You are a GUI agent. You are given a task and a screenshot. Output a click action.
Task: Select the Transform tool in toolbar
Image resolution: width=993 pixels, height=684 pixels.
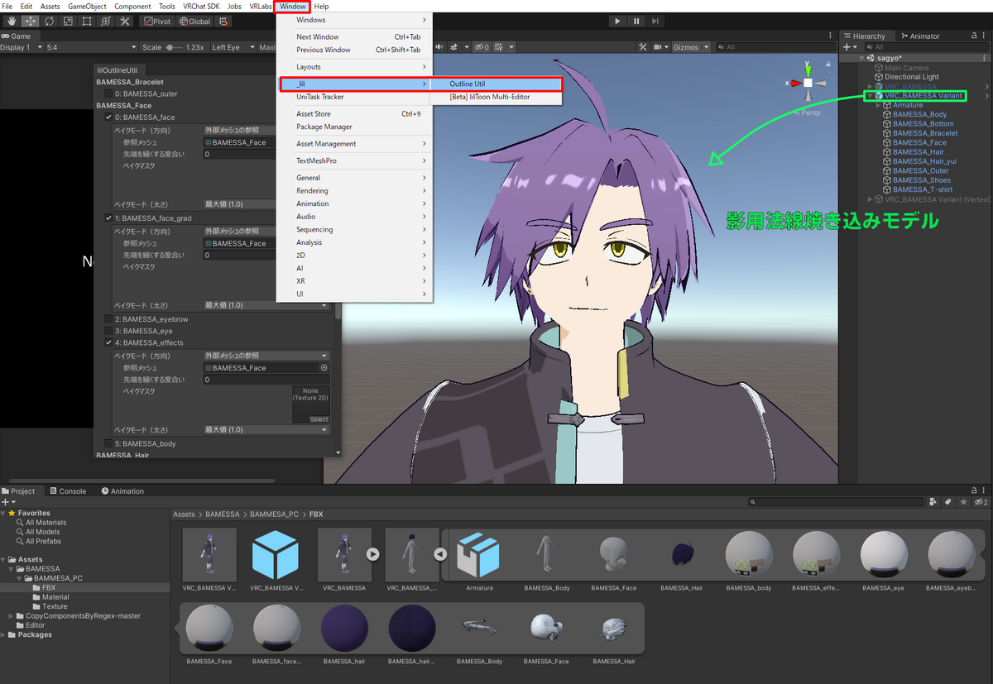106,21
